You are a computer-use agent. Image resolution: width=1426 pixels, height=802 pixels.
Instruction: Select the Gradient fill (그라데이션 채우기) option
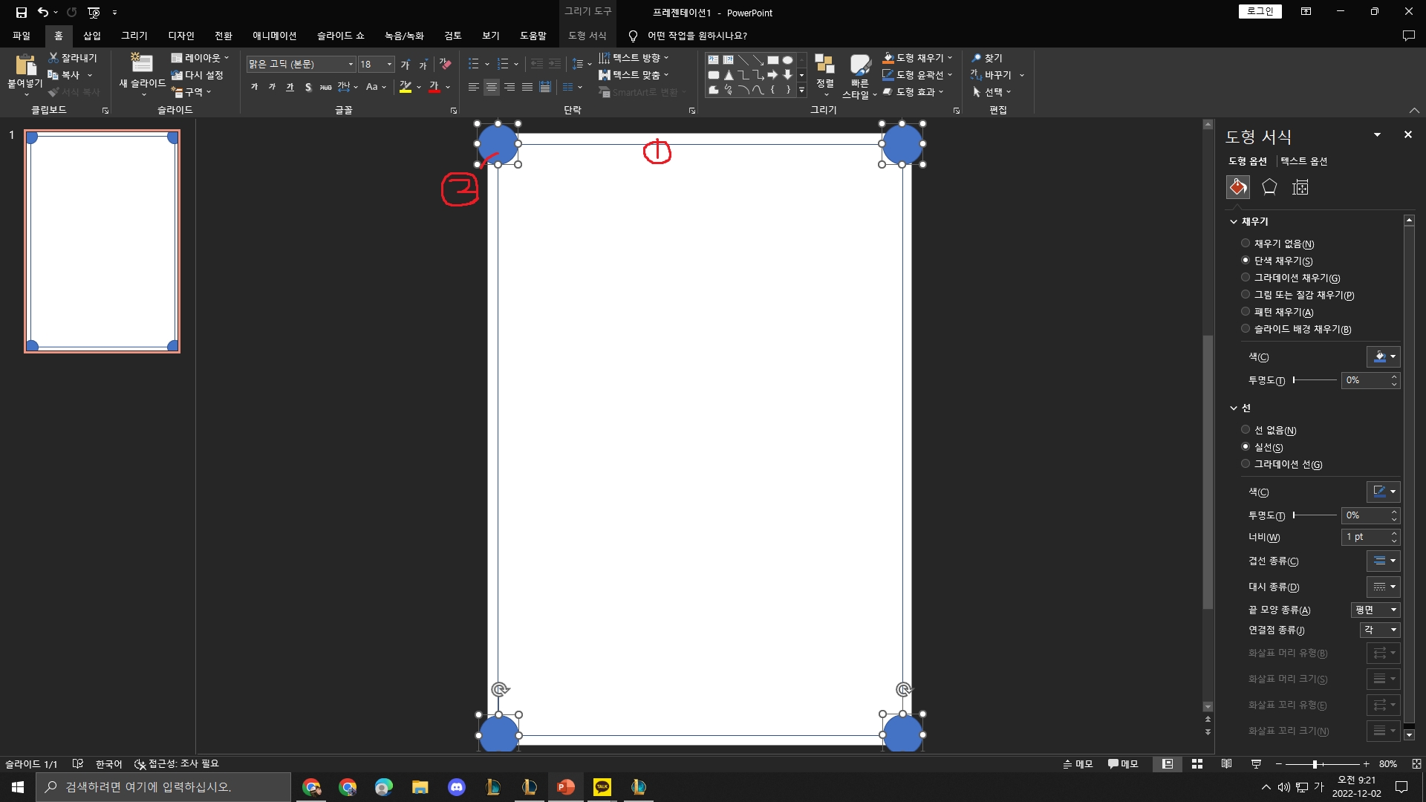click(1246, 278)
